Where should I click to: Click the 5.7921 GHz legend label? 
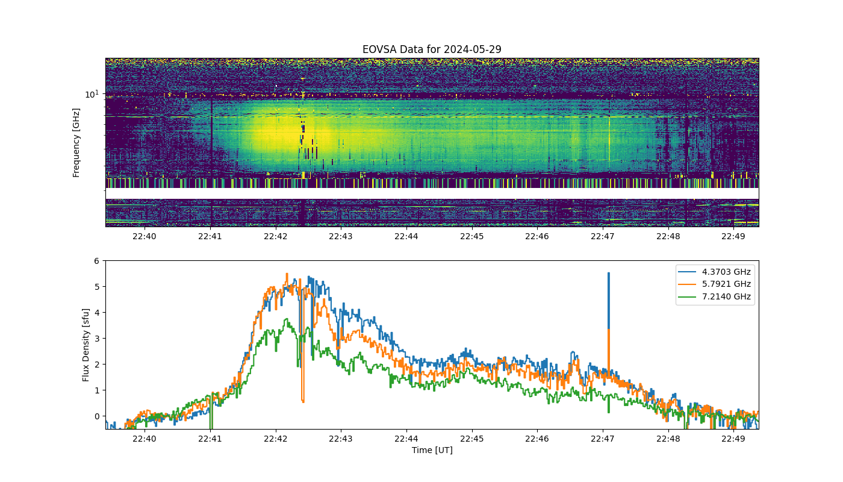tap(727, 284)
